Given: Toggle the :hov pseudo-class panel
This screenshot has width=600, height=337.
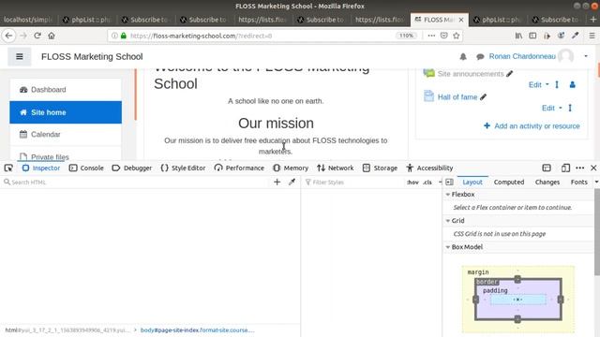Looking at the screenshot, I should pyautogui.click(x=412, y=183).
